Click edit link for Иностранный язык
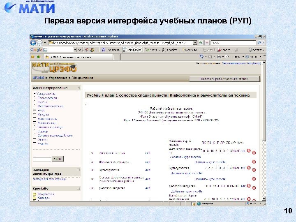Image resolution: width=296 pixels, height=222 pixels. pyautogui.click(x=148, y=153)
